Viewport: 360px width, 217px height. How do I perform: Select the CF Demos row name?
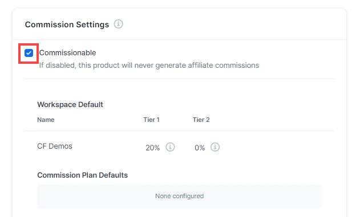coord(55,146)
